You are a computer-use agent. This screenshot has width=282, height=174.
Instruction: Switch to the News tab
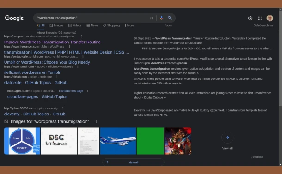point(92,25)
